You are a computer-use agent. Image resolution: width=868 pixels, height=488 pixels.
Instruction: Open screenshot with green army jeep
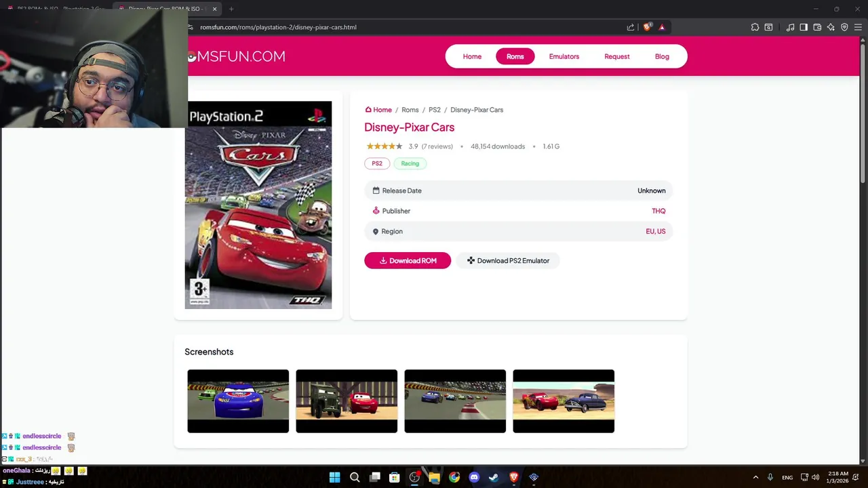(x=347, y=401)
